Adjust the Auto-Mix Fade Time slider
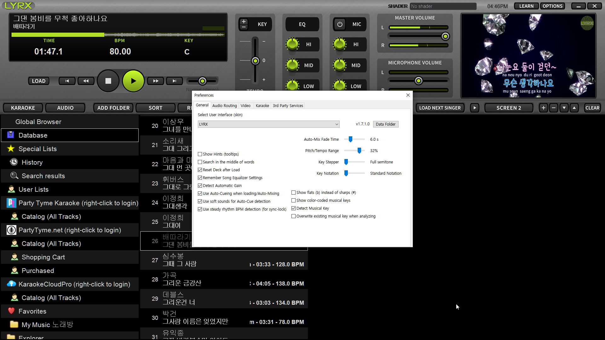Viewport: 605px width, 340px height. pyautogui.click(x=350, y=139)
